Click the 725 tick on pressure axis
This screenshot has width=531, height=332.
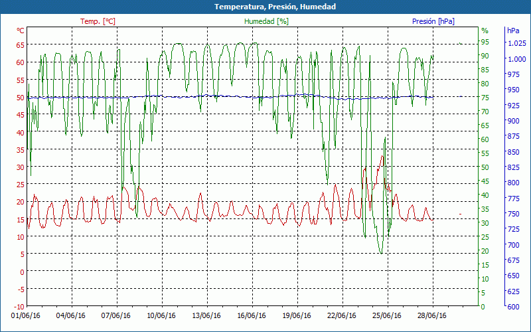coord(513,229)
